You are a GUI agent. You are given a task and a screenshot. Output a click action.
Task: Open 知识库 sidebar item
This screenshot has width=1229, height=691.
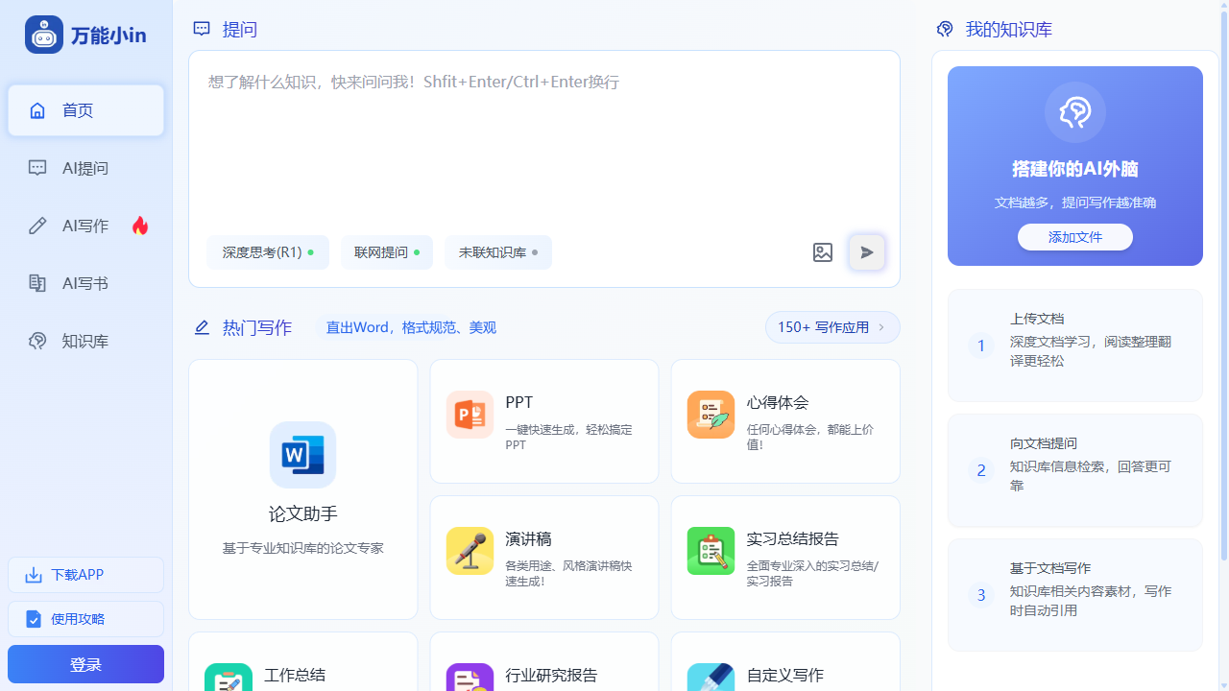pos(85,341)
